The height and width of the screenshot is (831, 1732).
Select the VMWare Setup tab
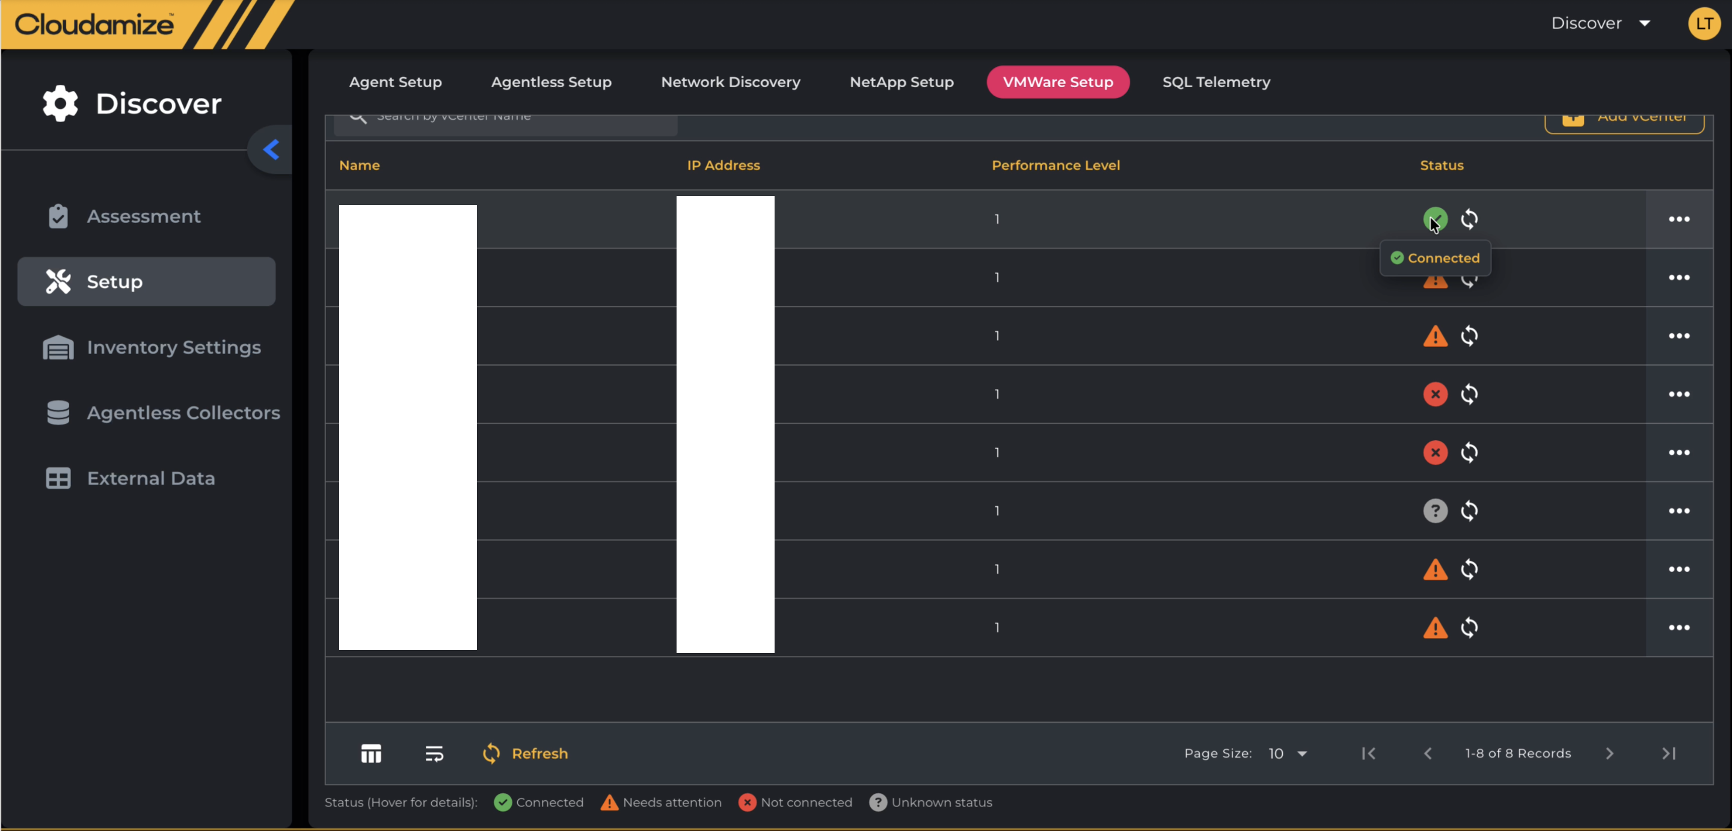(x=1058, y=82)
